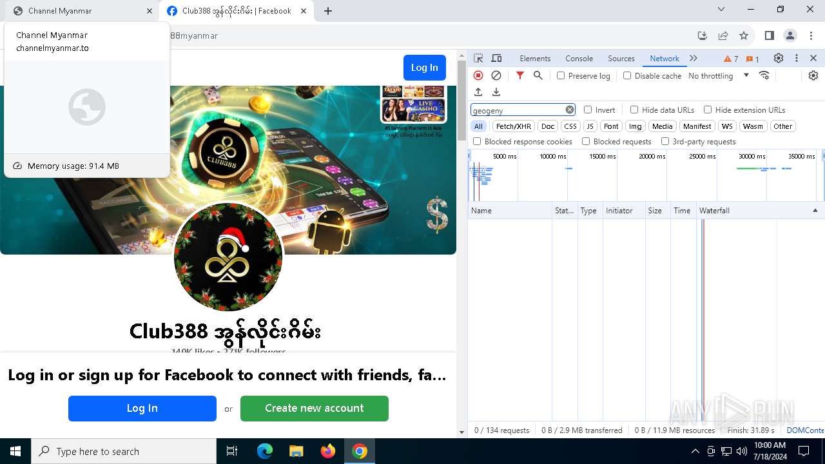Open DevTools three-dot customize menu
Image resolution: width=825 pixels, height=464 pixels.
tap(797, 58)
